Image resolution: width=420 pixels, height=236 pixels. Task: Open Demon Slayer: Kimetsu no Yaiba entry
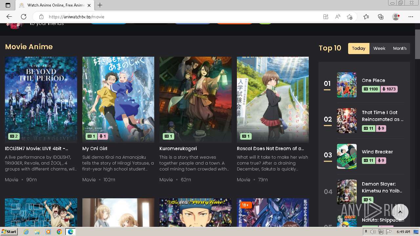[382, 187]
